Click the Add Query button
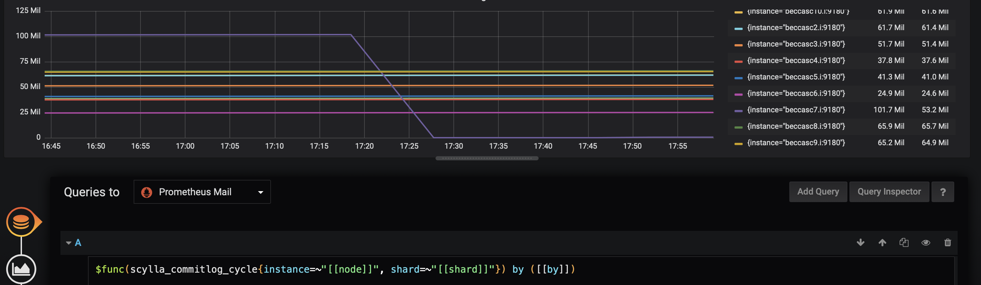Screen dimensions: 981x285 click(818, 192)
